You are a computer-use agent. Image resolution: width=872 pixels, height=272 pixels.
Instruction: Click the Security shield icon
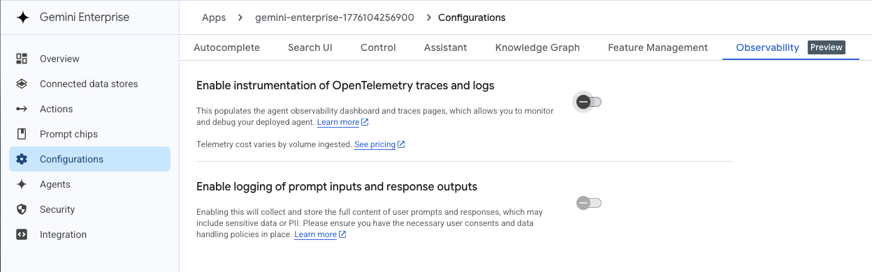[22, 209]
